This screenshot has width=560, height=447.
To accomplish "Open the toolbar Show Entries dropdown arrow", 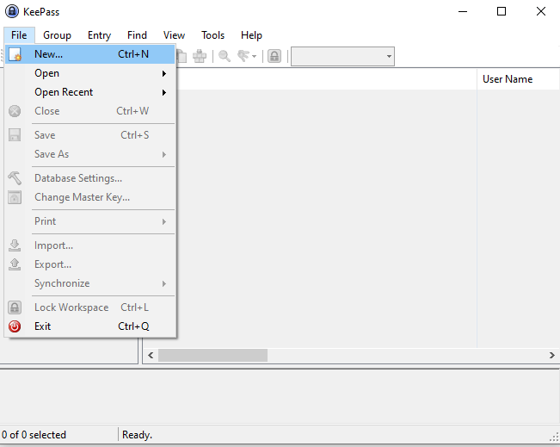I will pyautogui.click(x=254, y=57).
